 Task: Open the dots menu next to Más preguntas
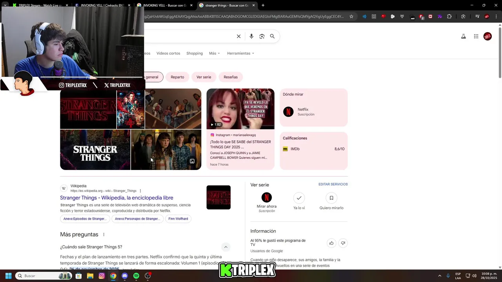(x=104, y=235)
